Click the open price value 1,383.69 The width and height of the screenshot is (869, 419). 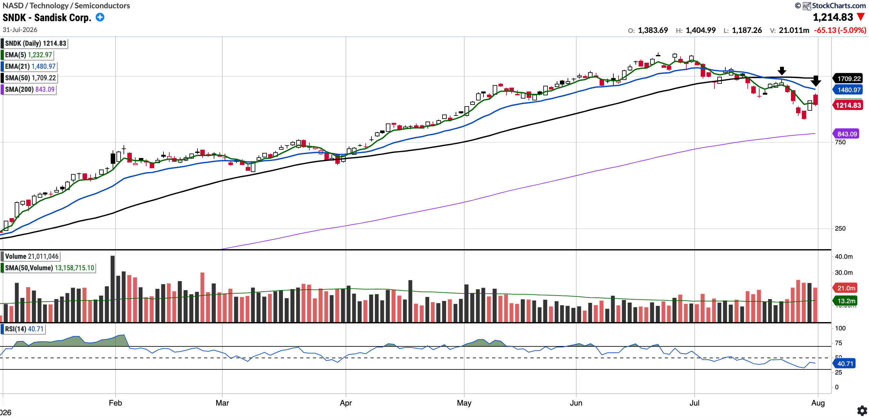tap(653, 30)
